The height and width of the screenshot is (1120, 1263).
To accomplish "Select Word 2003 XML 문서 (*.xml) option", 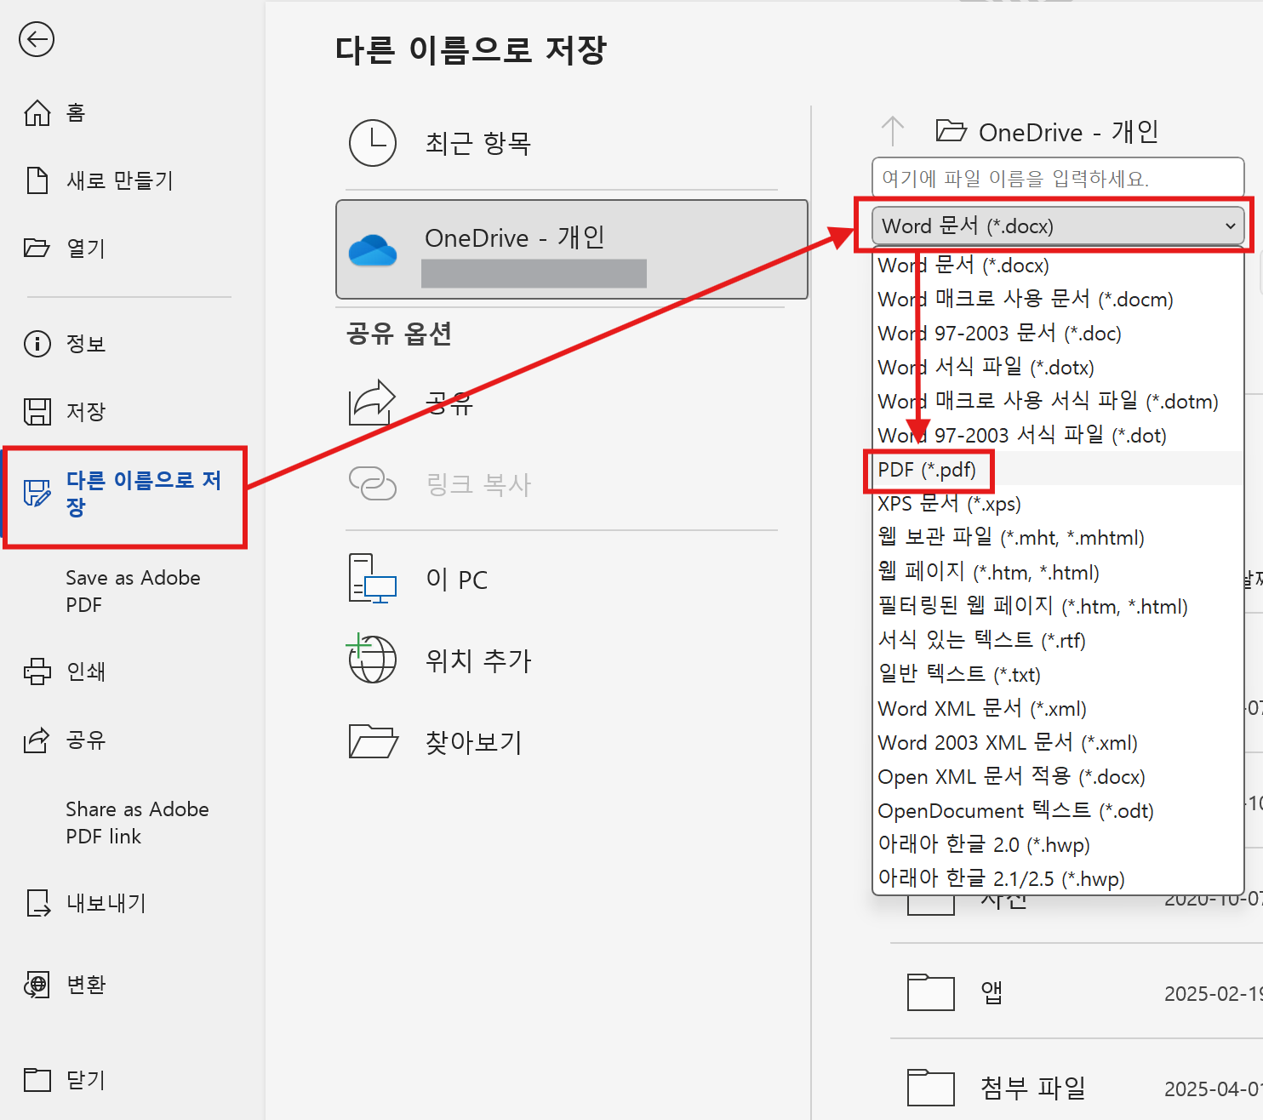I will (1058, 742).
